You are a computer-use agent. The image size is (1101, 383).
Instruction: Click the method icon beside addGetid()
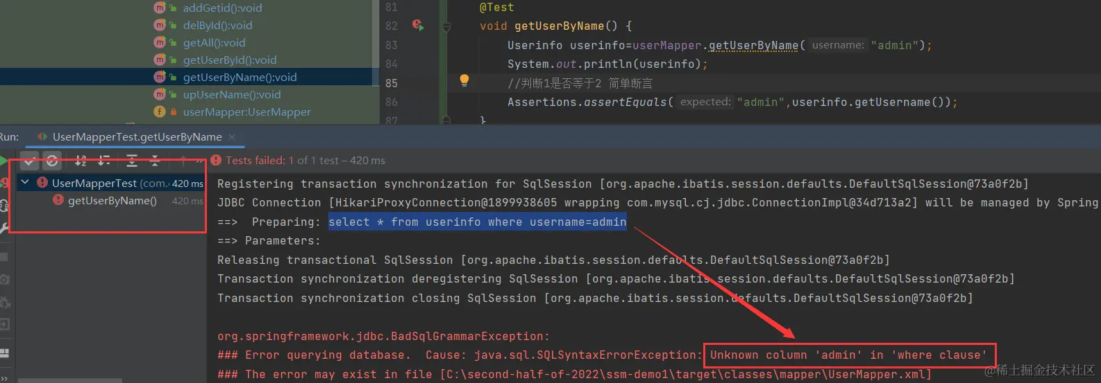click(x=160, y=8)
